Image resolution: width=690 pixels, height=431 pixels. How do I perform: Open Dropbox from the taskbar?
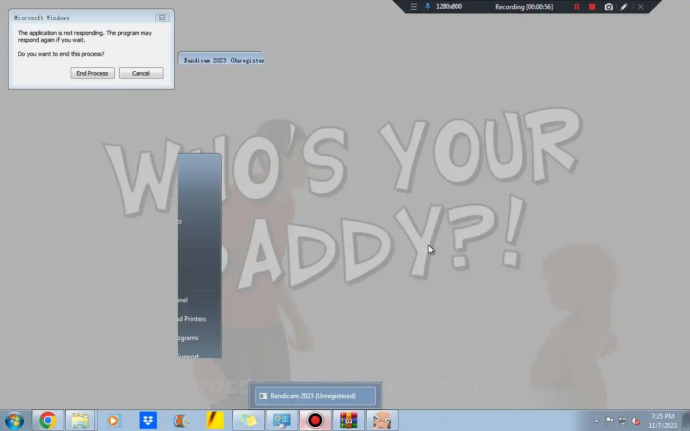pyautogui.click(x=148, y=420)
